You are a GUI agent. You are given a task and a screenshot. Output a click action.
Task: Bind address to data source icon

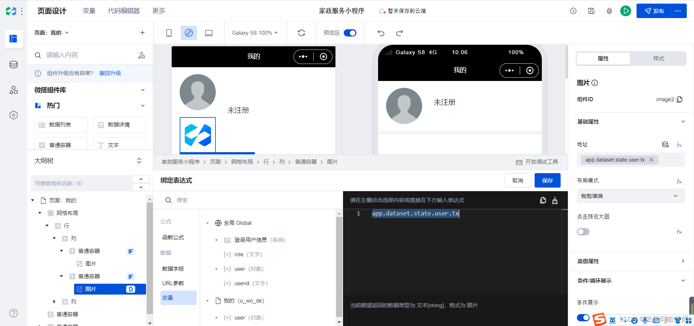[665, 145]
